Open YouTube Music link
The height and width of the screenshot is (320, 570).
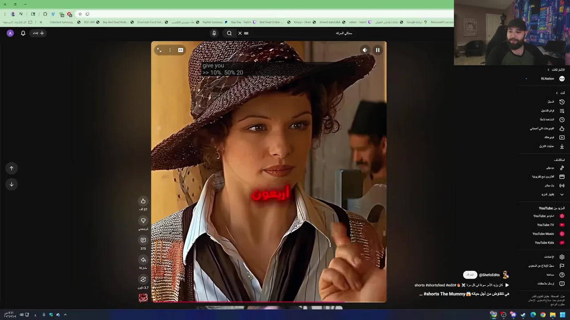click(x=544, y=234)
